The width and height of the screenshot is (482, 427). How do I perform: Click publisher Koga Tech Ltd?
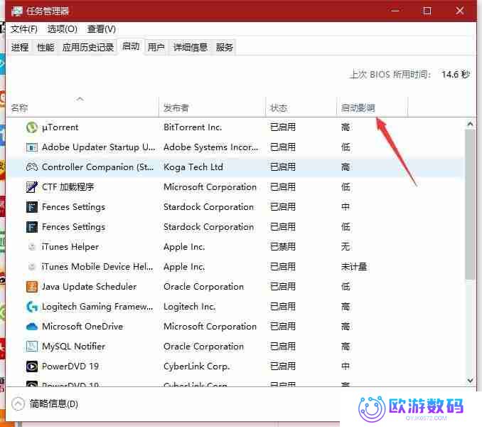tap(193, 167)
